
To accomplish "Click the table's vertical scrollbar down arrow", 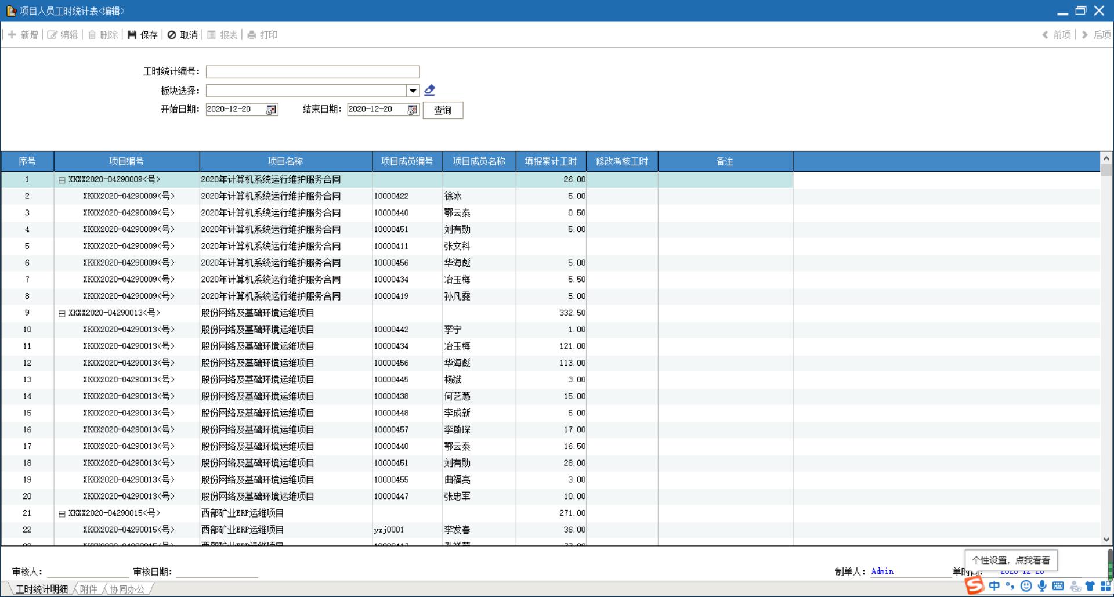I will tap(1106, 540).
